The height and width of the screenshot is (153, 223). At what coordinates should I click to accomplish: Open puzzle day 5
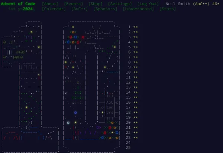[129, 47]
